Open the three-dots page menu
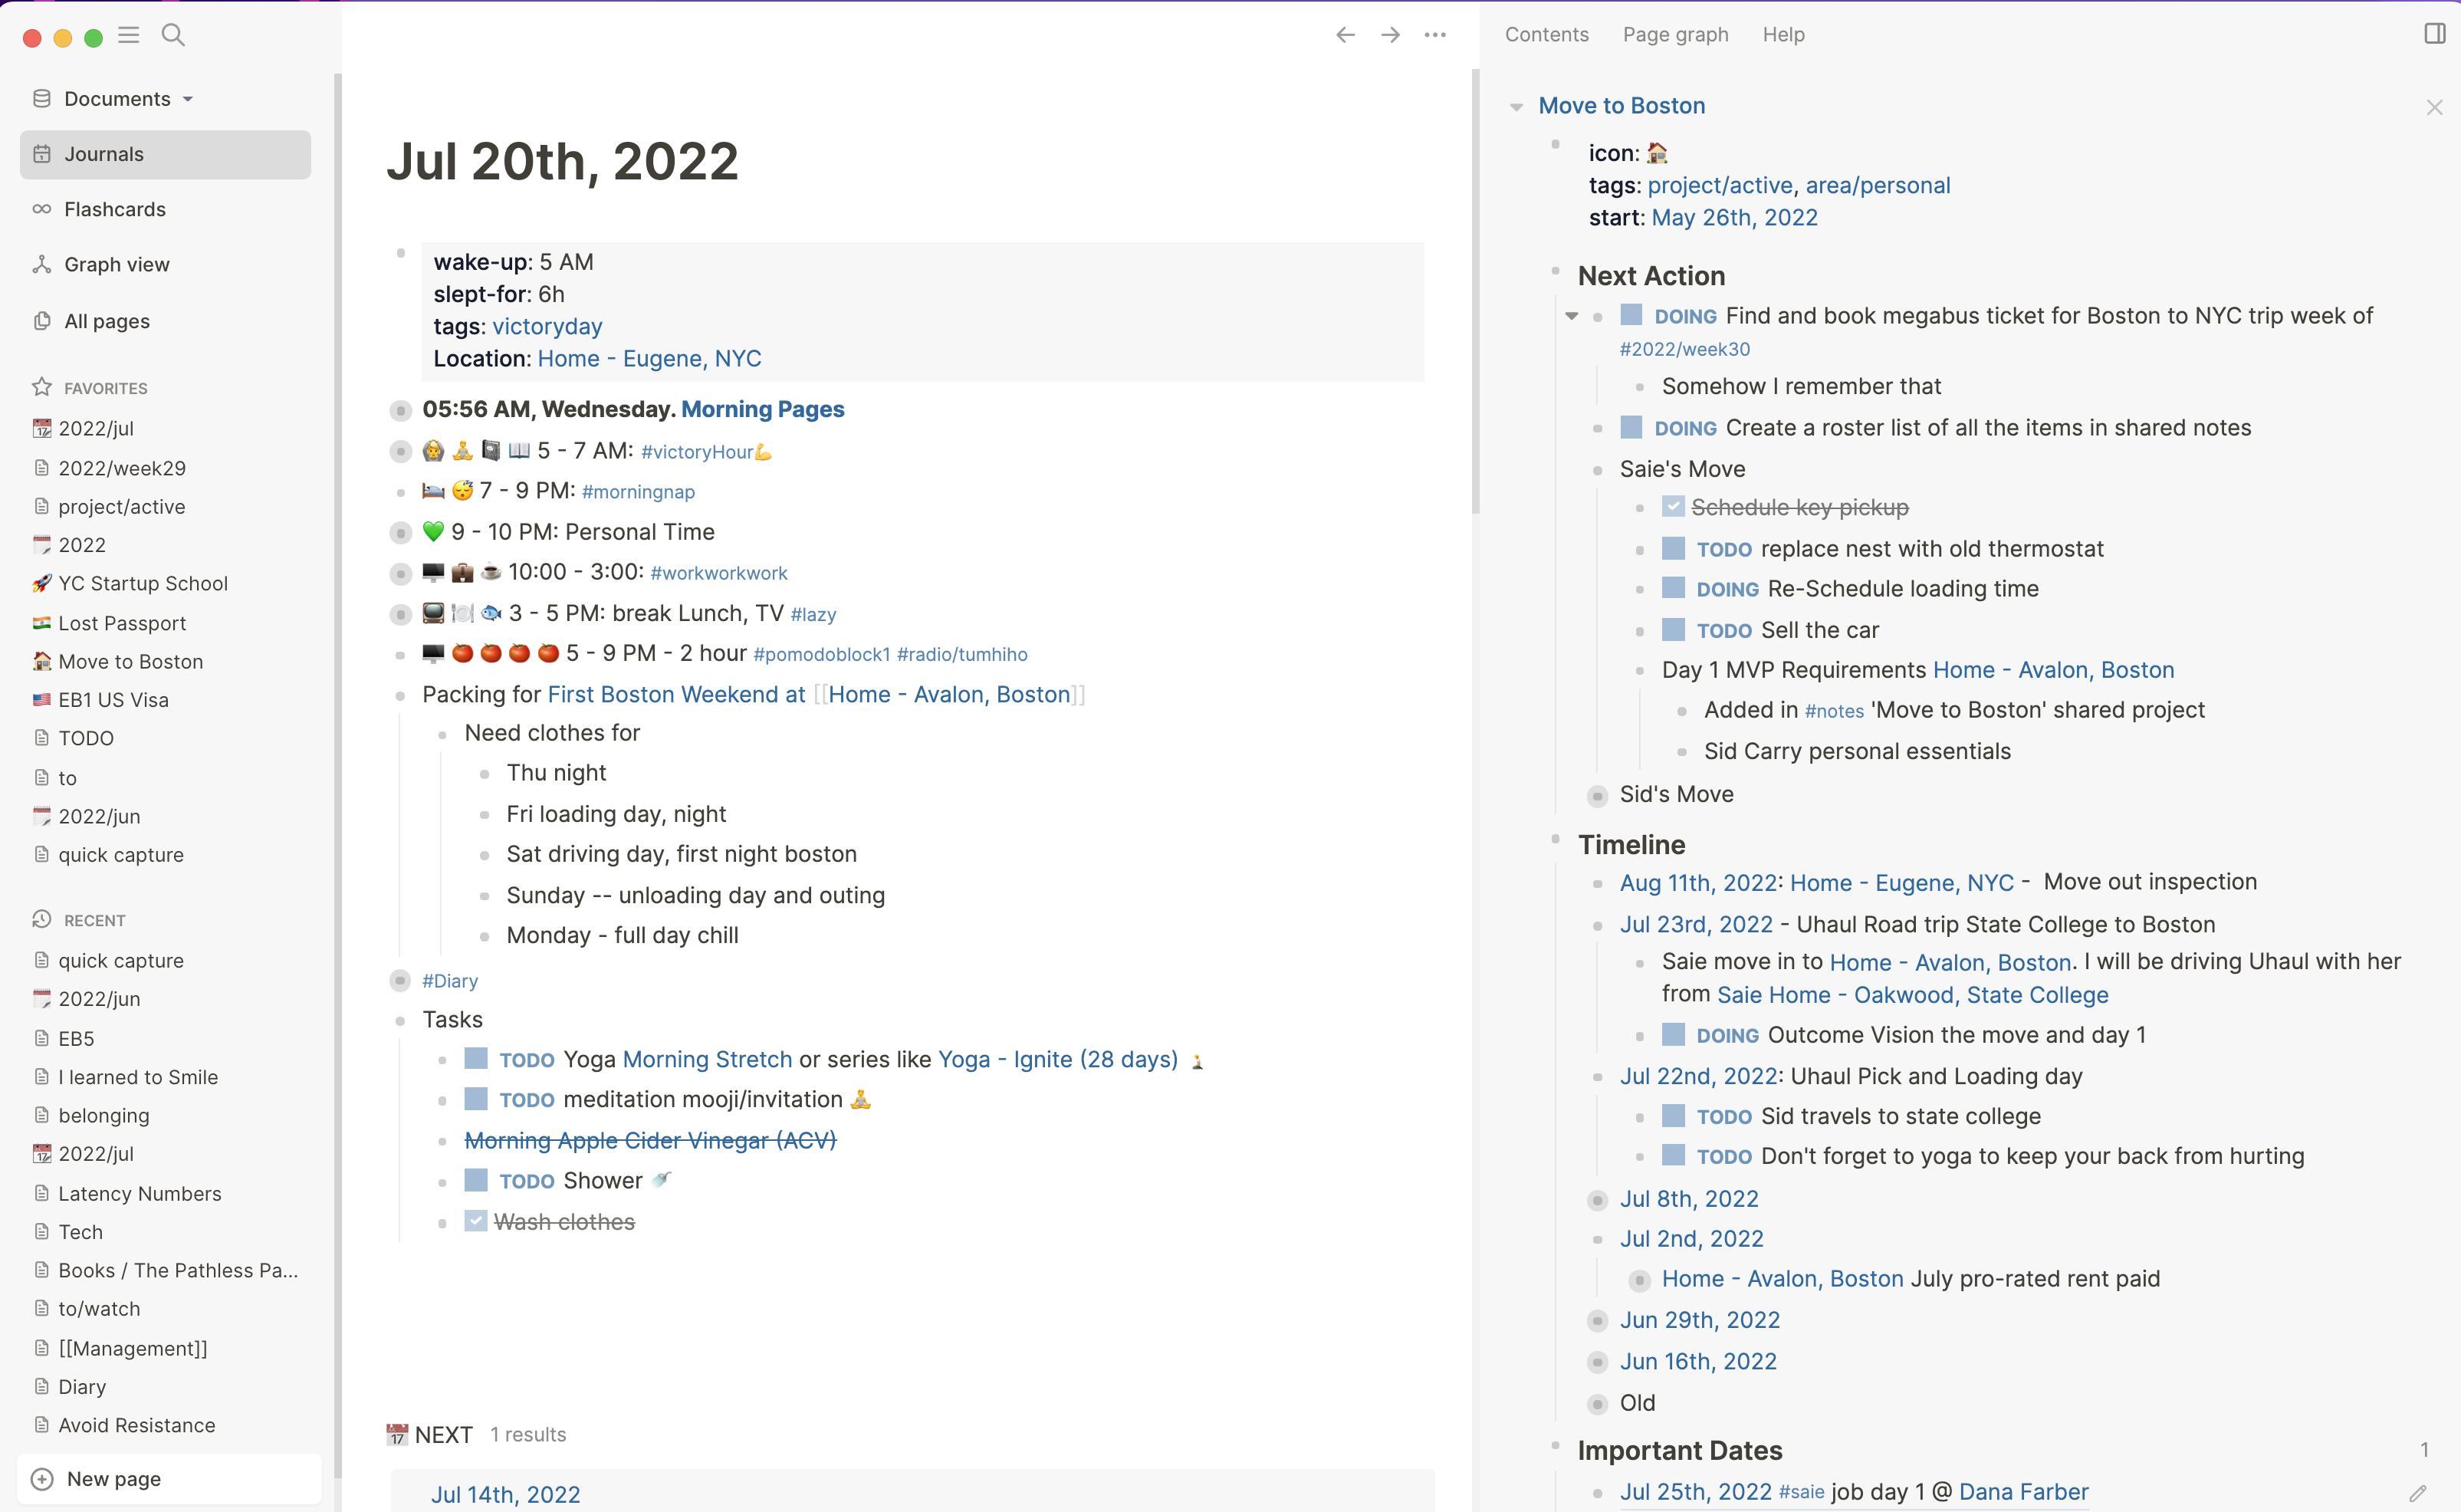 click(1435, 35)
